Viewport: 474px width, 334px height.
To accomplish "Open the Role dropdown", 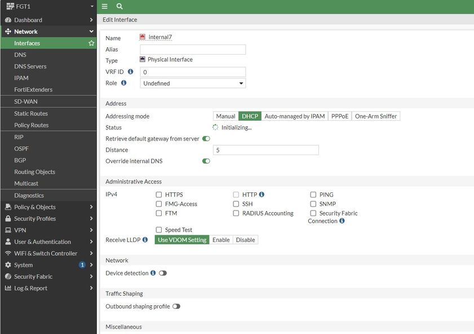I will click(193, 83).
